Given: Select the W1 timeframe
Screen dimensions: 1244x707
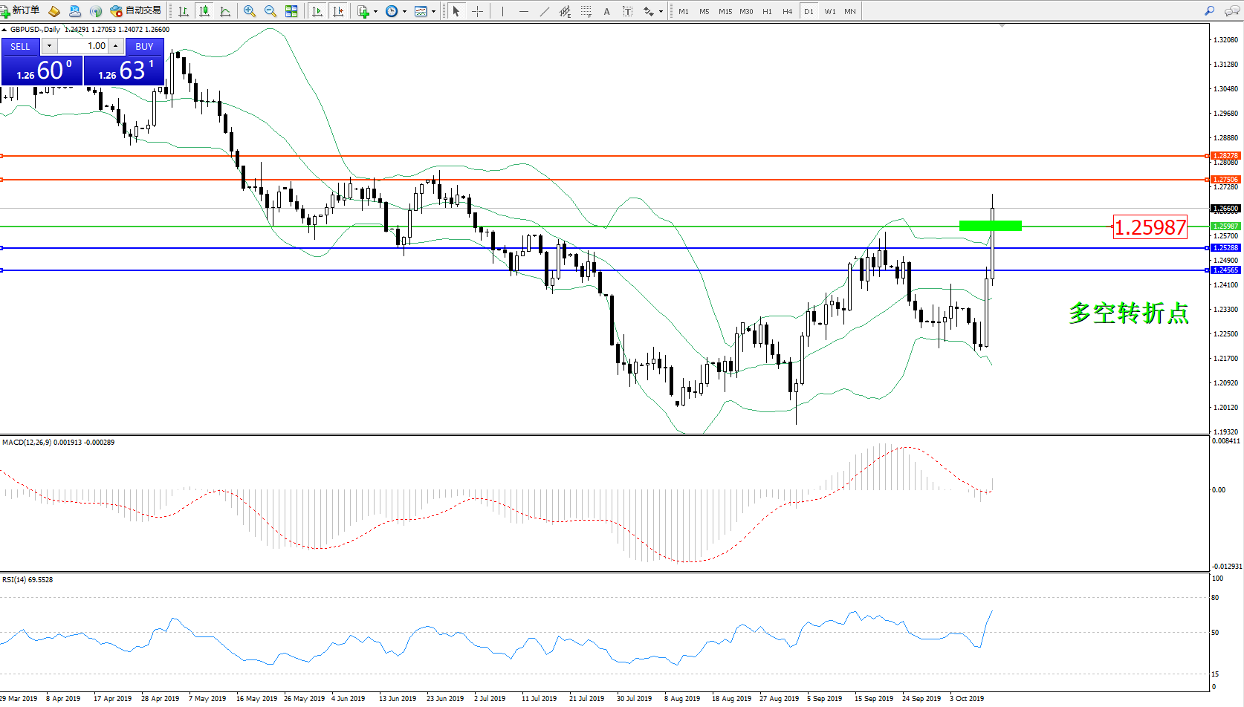Looking at the screenshot, I should [x=829, y=11].
